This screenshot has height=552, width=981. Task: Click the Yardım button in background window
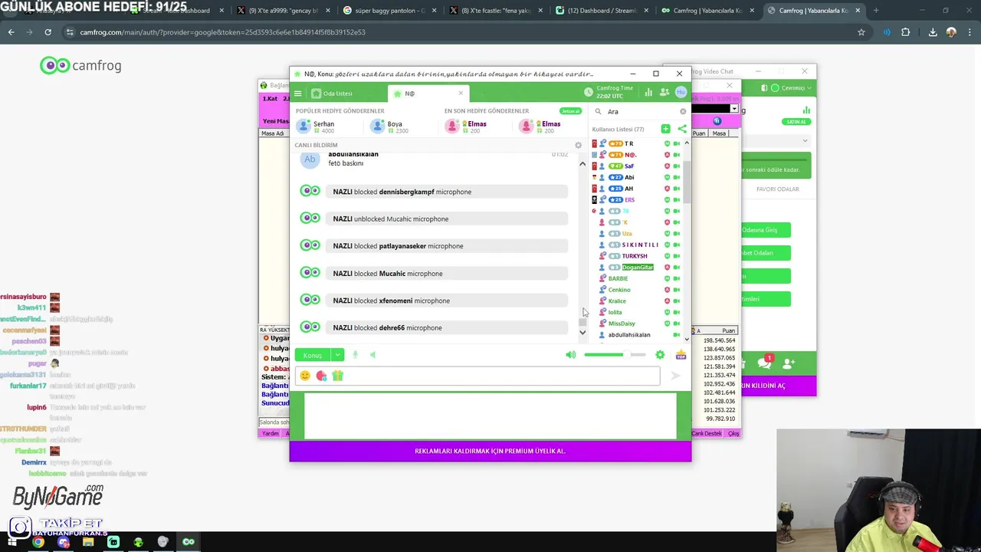271,433
